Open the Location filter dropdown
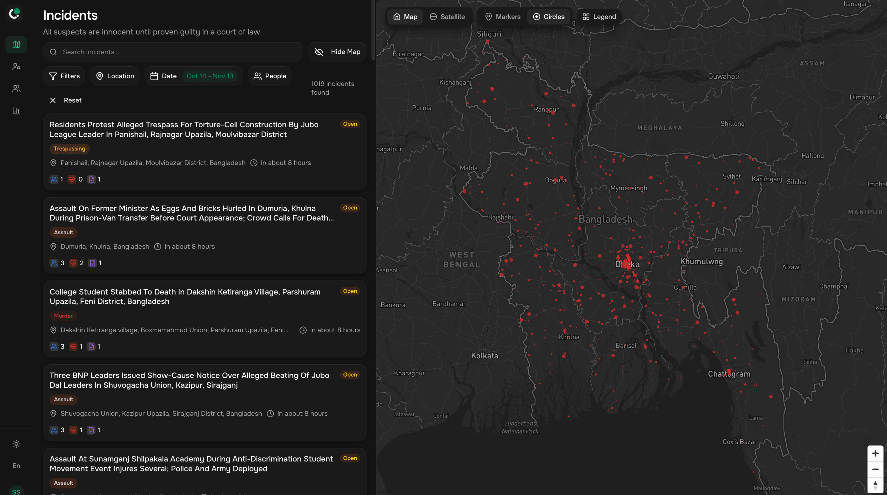This screenshot has width=887, height=495. tap(115, 76)
